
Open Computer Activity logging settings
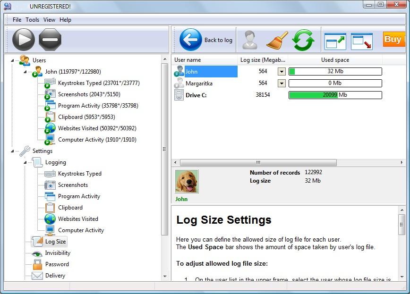(81, 230)
